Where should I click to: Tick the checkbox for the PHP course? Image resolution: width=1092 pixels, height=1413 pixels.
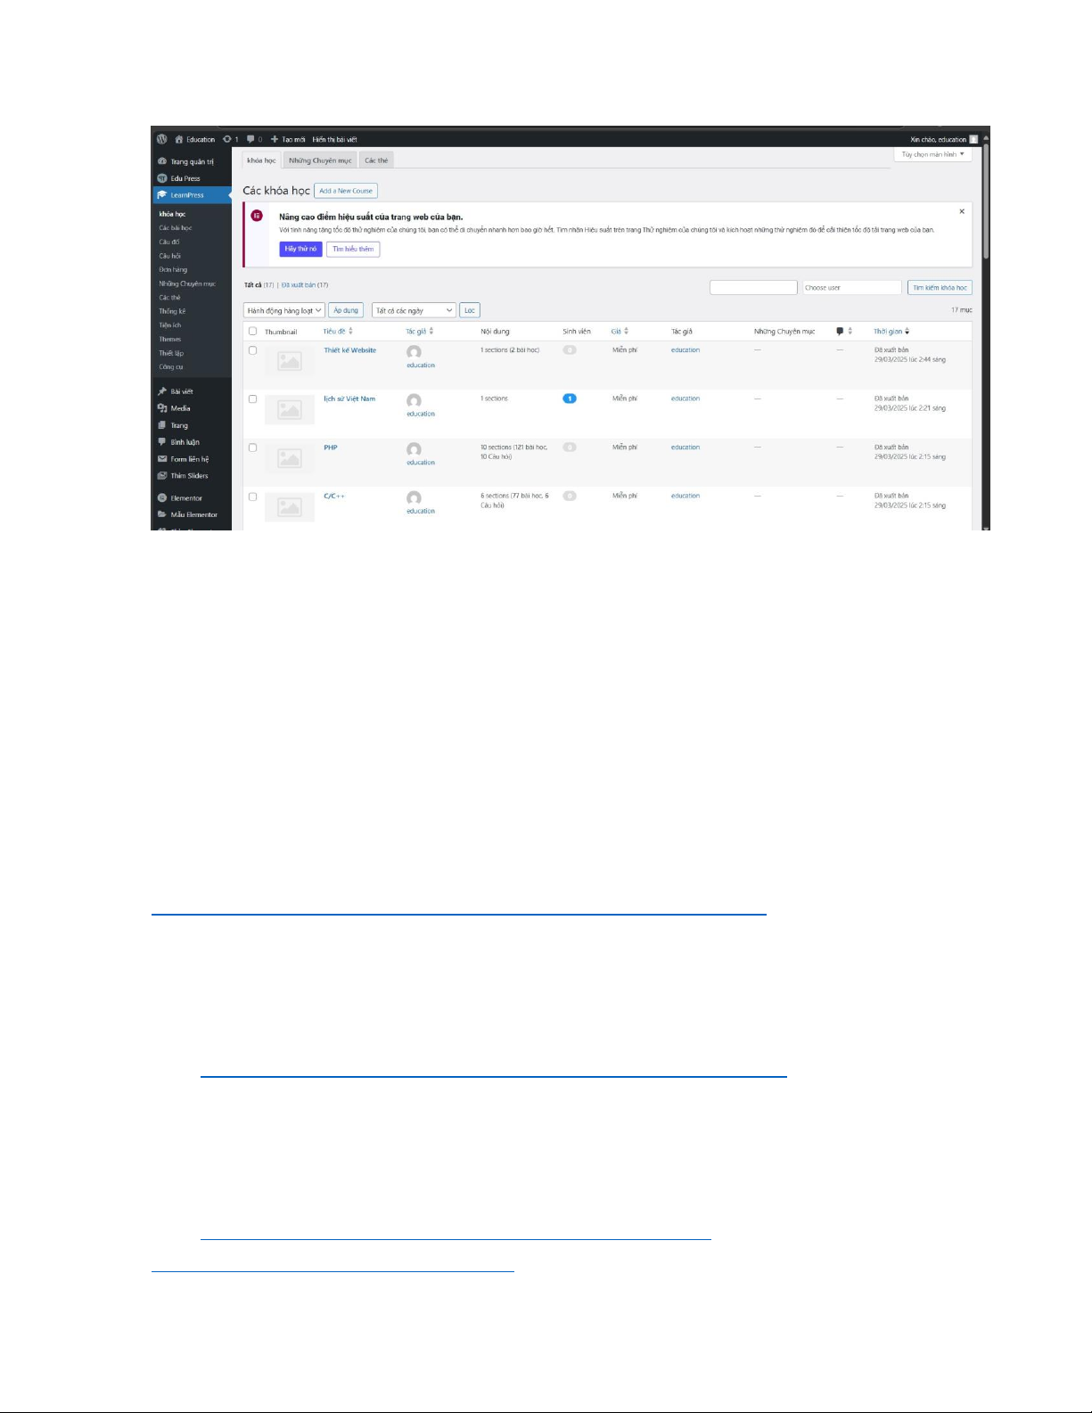point(252,448)
